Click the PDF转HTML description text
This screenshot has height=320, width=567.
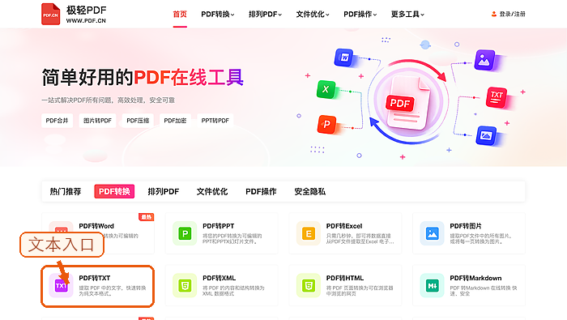[360, 291]
